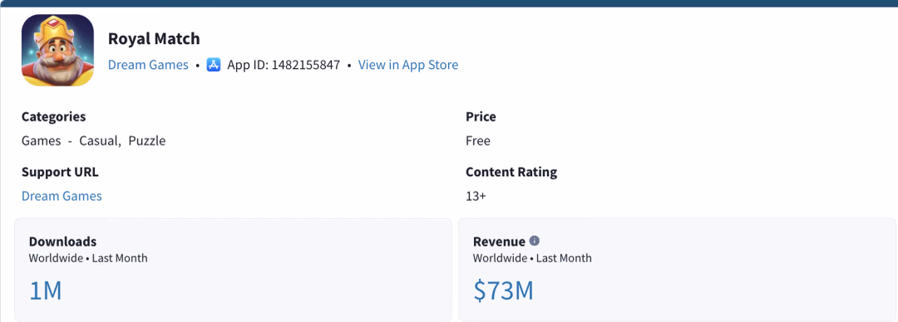Screen dimensions: 898x322
Task: Click the Free price value
Action: point(478,141)
